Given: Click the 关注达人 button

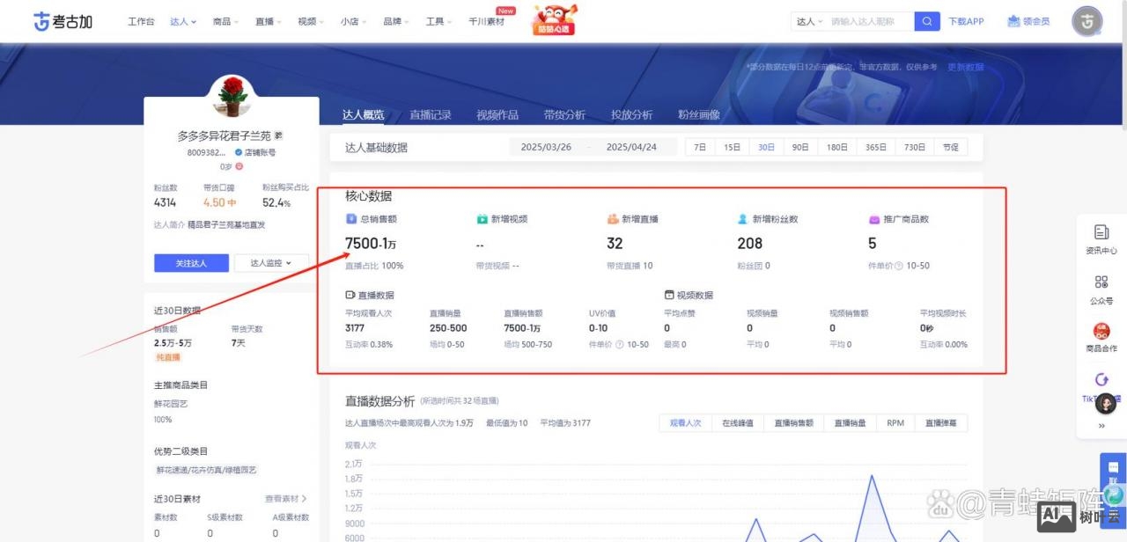Looking at the screenshot, I should point(190,263).
